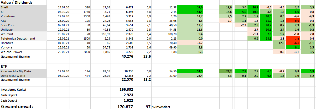Screen dimensions: 316x109
Task: Click Deka MSCI World's performance 23,4
Action: [x=190, y=76]
